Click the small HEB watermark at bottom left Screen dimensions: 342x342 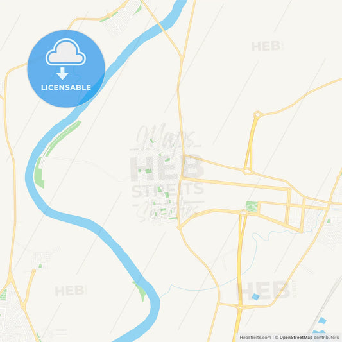tap(71, 291)
